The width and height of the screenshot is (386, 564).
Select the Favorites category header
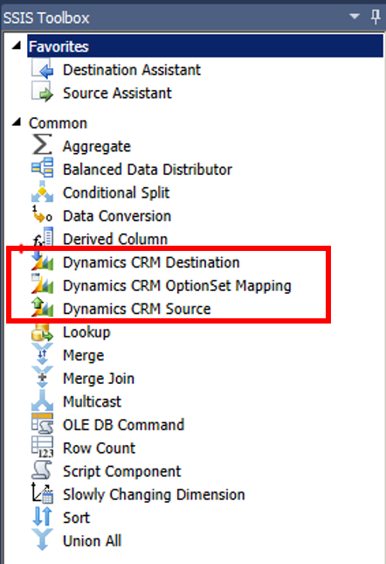pyautogui.click(x=205, y=46)
